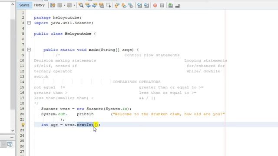Click the Shift Line Left icon

click(x=139, y=6)
